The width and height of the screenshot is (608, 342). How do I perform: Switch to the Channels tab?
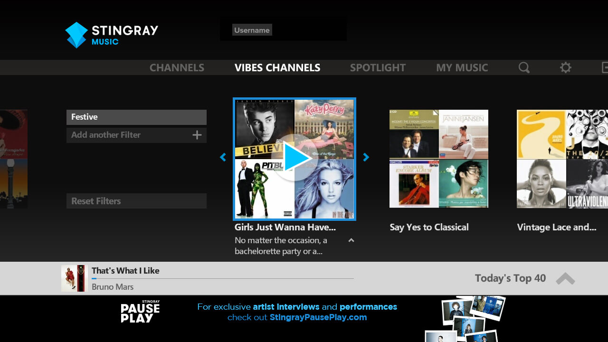pyautogui.click(x=177, y=67)
